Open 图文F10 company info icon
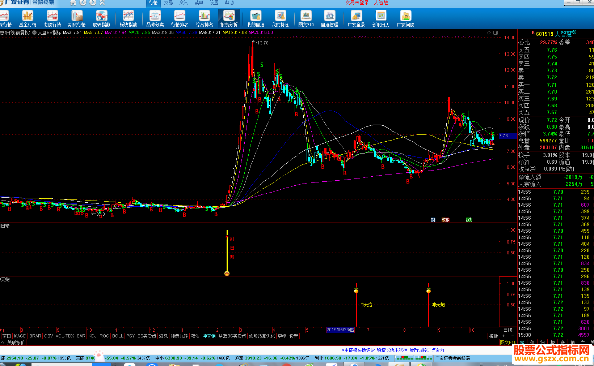Viewport: 594px width, 366px height. click(306, 18)
